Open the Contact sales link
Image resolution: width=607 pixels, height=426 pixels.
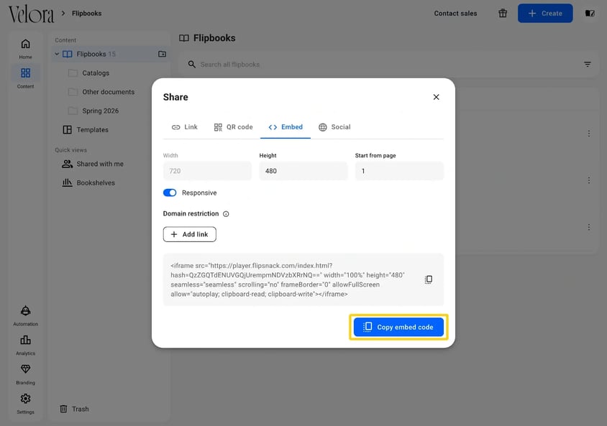pos(455,13)
